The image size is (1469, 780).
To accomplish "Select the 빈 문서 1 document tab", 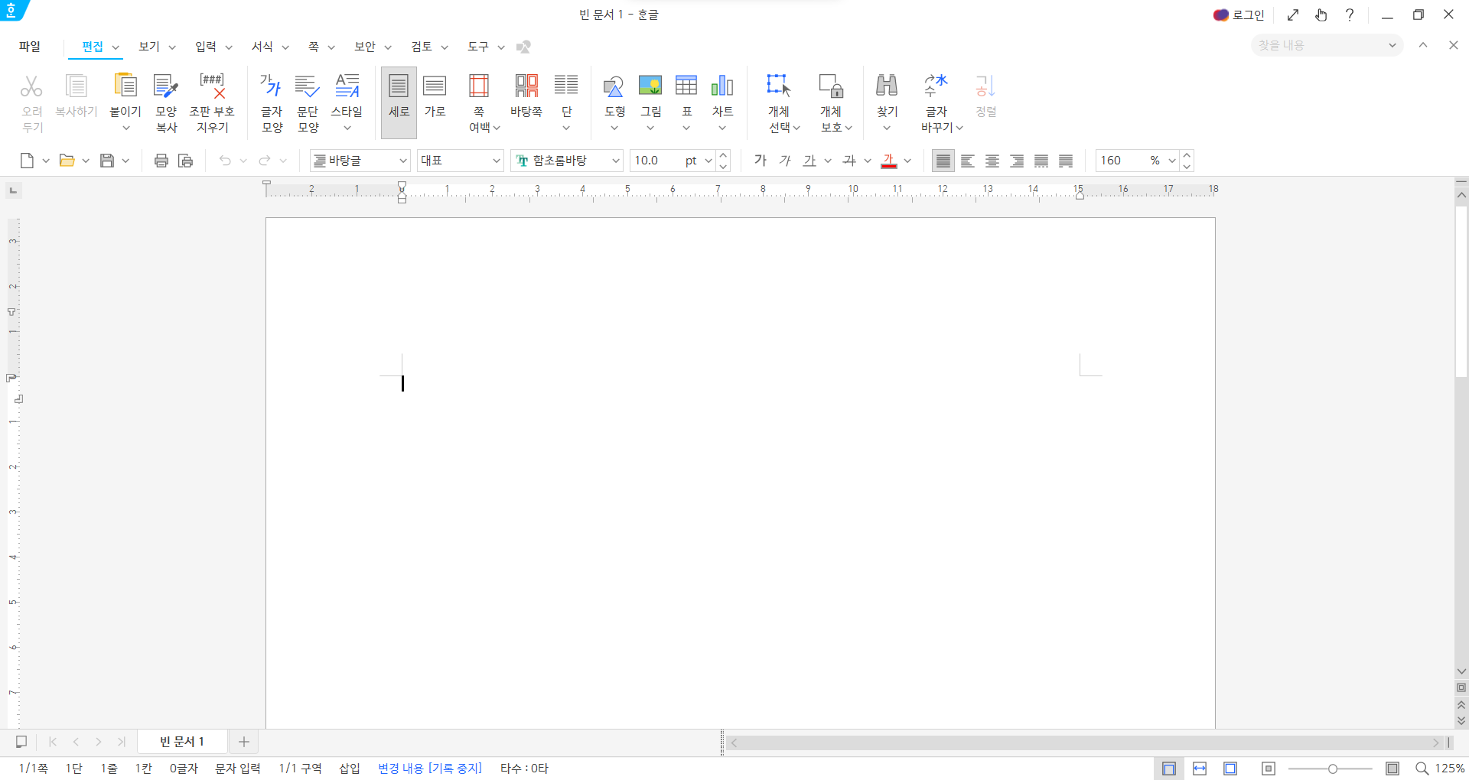I will click(182, 742).
